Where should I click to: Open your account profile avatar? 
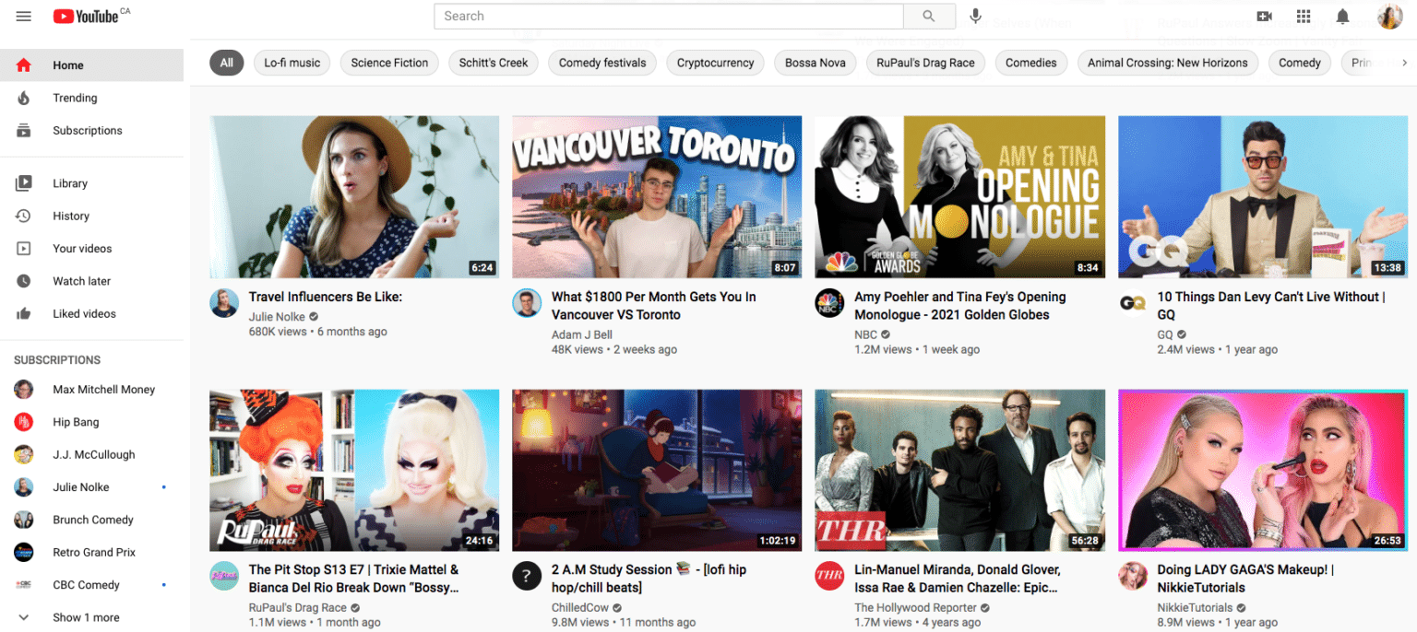pyautogui.click(x=1389, y=16)
